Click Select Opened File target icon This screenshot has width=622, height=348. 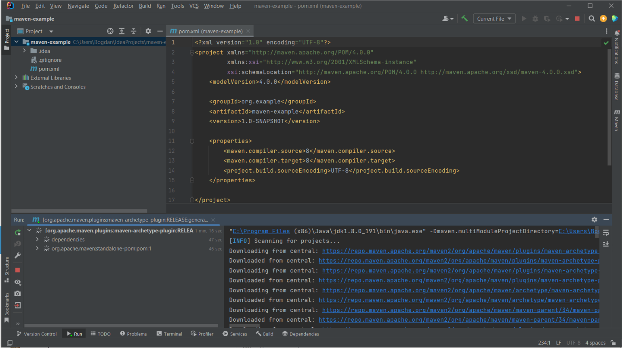[x=110, y=31]
